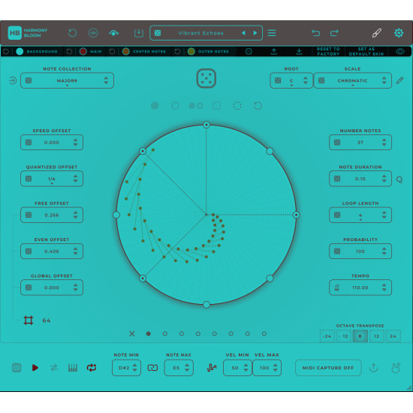Screen dimensions: 413x413
Task: Click the Even Offset 0.406 field
Action: coord(52,252)
